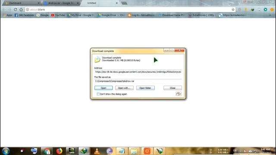Go to the browser home page
The height and width of the screenshot is (155, 276).
(21, 9)
